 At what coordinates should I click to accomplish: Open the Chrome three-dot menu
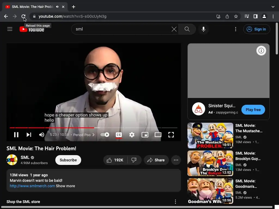point(273,16)
